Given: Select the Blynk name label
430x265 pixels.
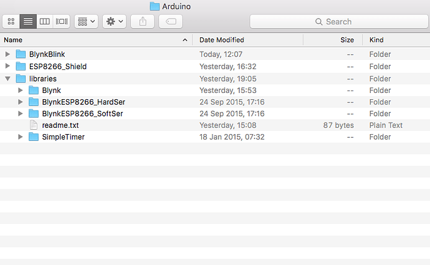Looking at the screenshot, I should pos(51,90).
